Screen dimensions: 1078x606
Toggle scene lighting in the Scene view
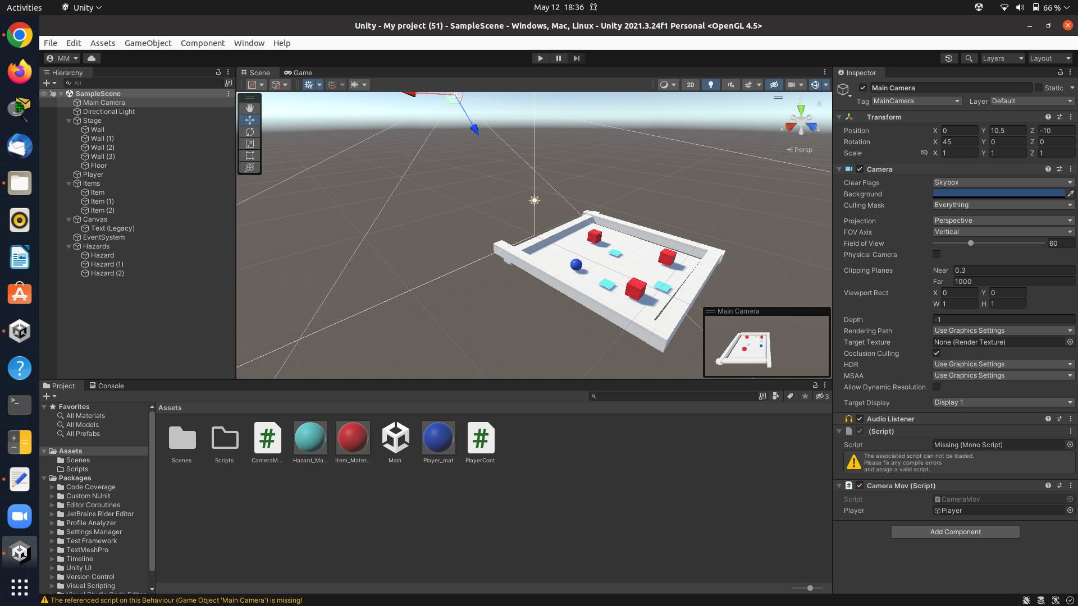(x=710, y=85)
